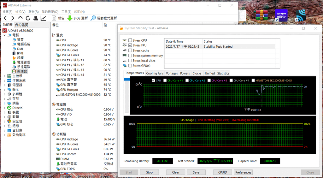Enable Stress cache checkbox
323x178 pixels.
pos(130,50)
